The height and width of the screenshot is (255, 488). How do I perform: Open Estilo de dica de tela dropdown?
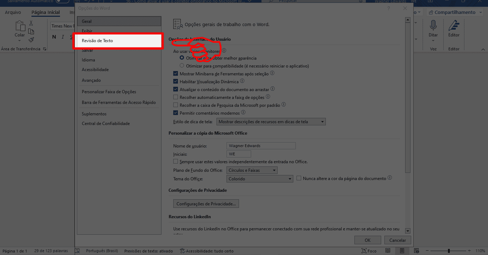pyautogui.click(x=271, y=122)
